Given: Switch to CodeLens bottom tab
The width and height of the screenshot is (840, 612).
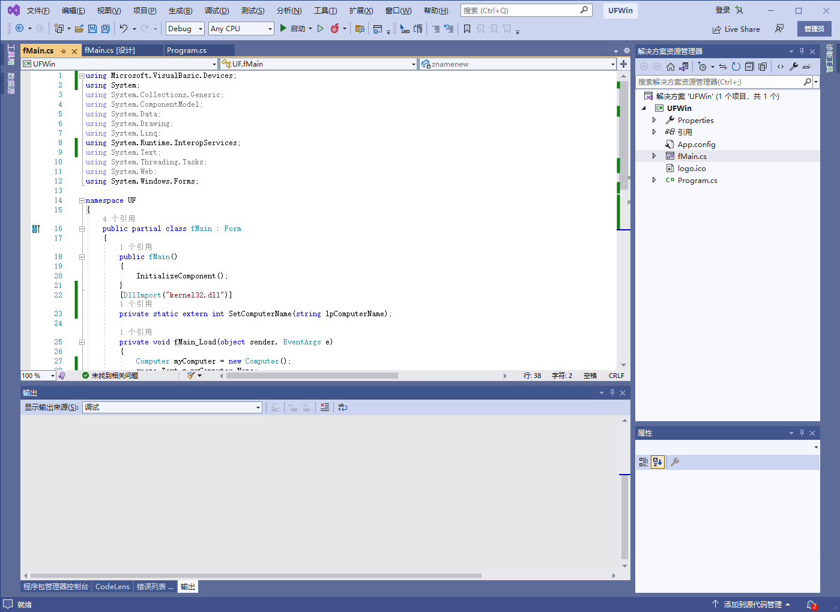Looking at the screenshot, I should (x=112, y=587).
